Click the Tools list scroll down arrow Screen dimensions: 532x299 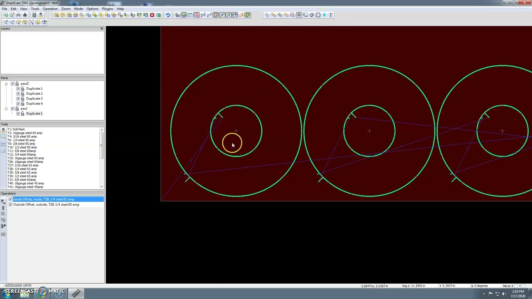(101, 186)
